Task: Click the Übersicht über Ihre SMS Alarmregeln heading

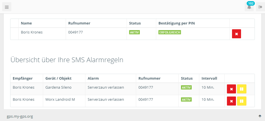Action: [x=67, y=60]
